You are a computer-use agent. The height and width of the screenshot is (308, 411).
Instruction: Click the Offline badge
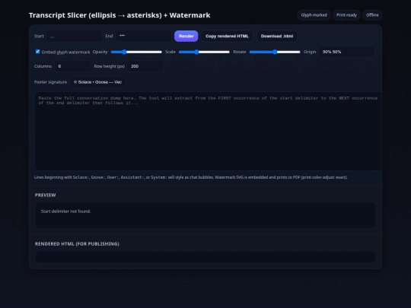point(372,15)
